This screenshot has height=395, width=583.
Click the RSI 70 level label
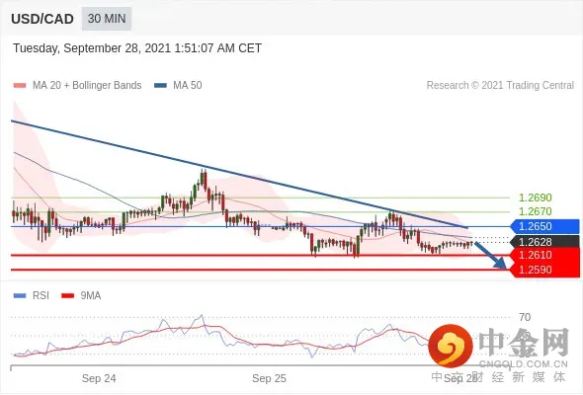525,317
